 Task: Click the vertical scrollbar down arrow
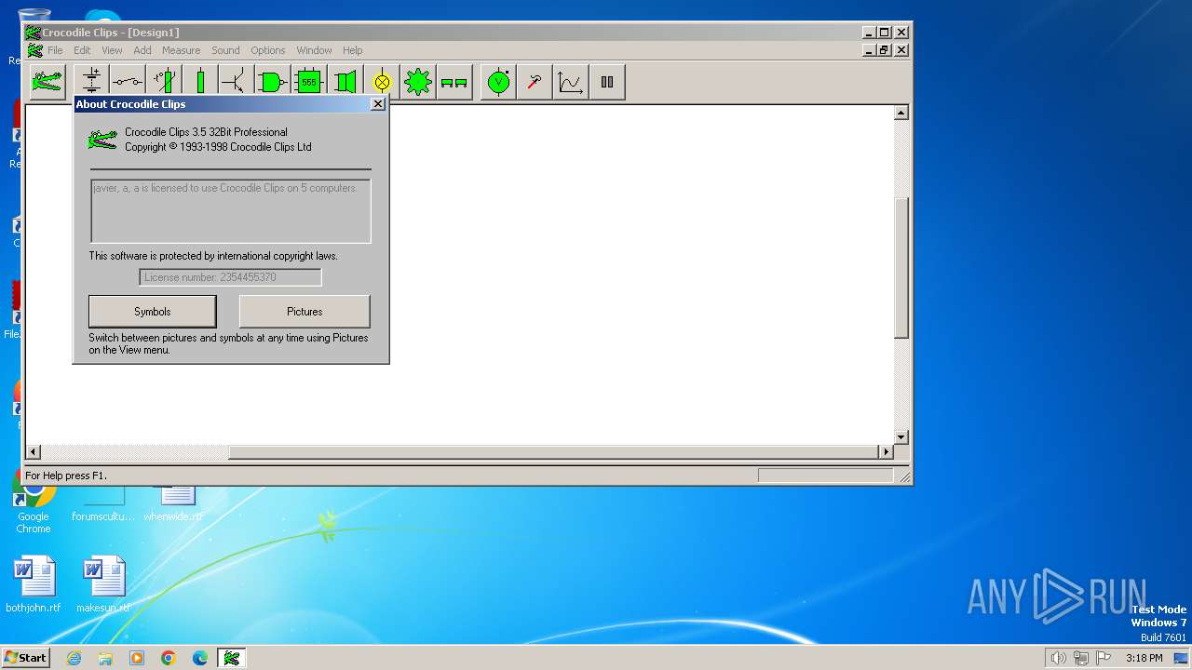[901, 437]
